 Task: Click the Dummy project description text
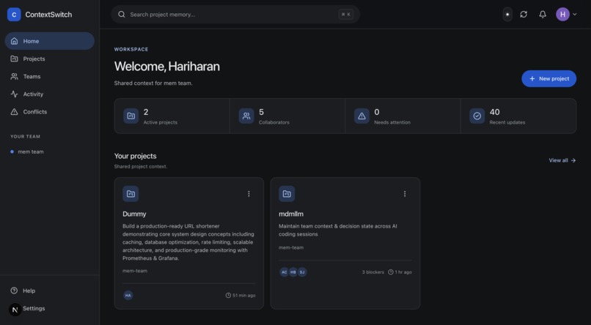188,242
